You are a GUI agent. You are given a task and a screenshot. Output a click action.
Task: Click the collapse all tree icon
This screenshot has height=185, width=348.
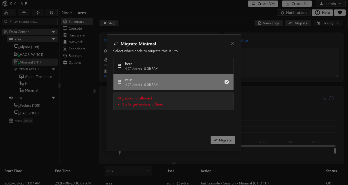[38, 13]
